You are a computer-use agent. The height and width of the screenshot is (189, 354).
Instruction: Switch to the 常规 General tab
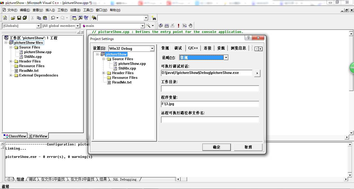[165, 48]
